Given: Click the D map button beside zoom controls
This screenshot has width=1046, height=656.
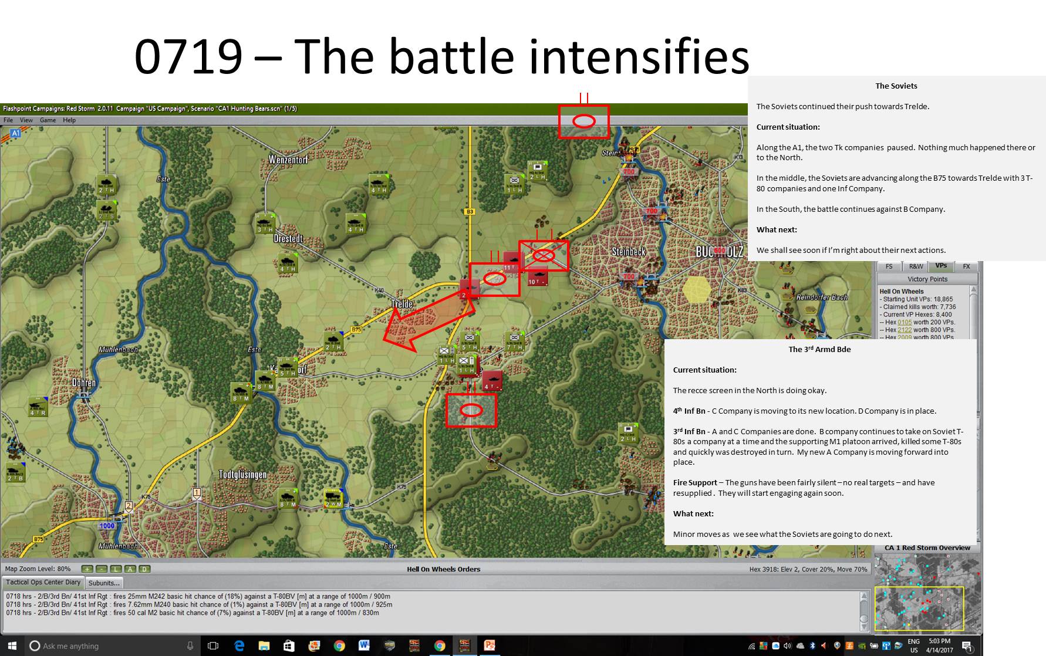Looking at the screenshot, I should coord(144,569).
